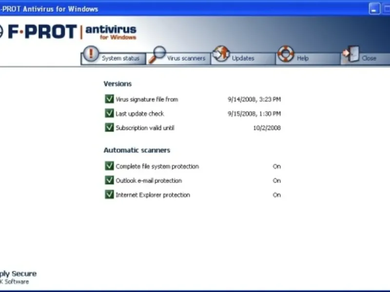Click the Subscription valid until green checkmark
This screenshot has height=292, width=390.
point(109,128)
